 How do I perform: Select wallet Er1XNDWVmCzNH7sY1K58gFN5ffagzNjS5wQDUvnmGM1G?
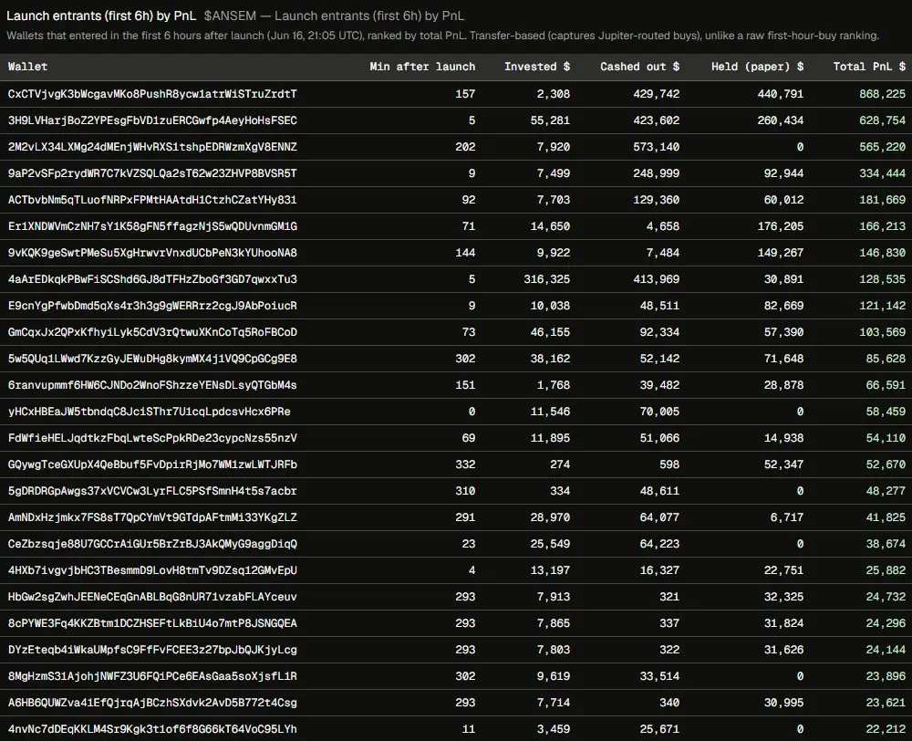coord(152,226)
